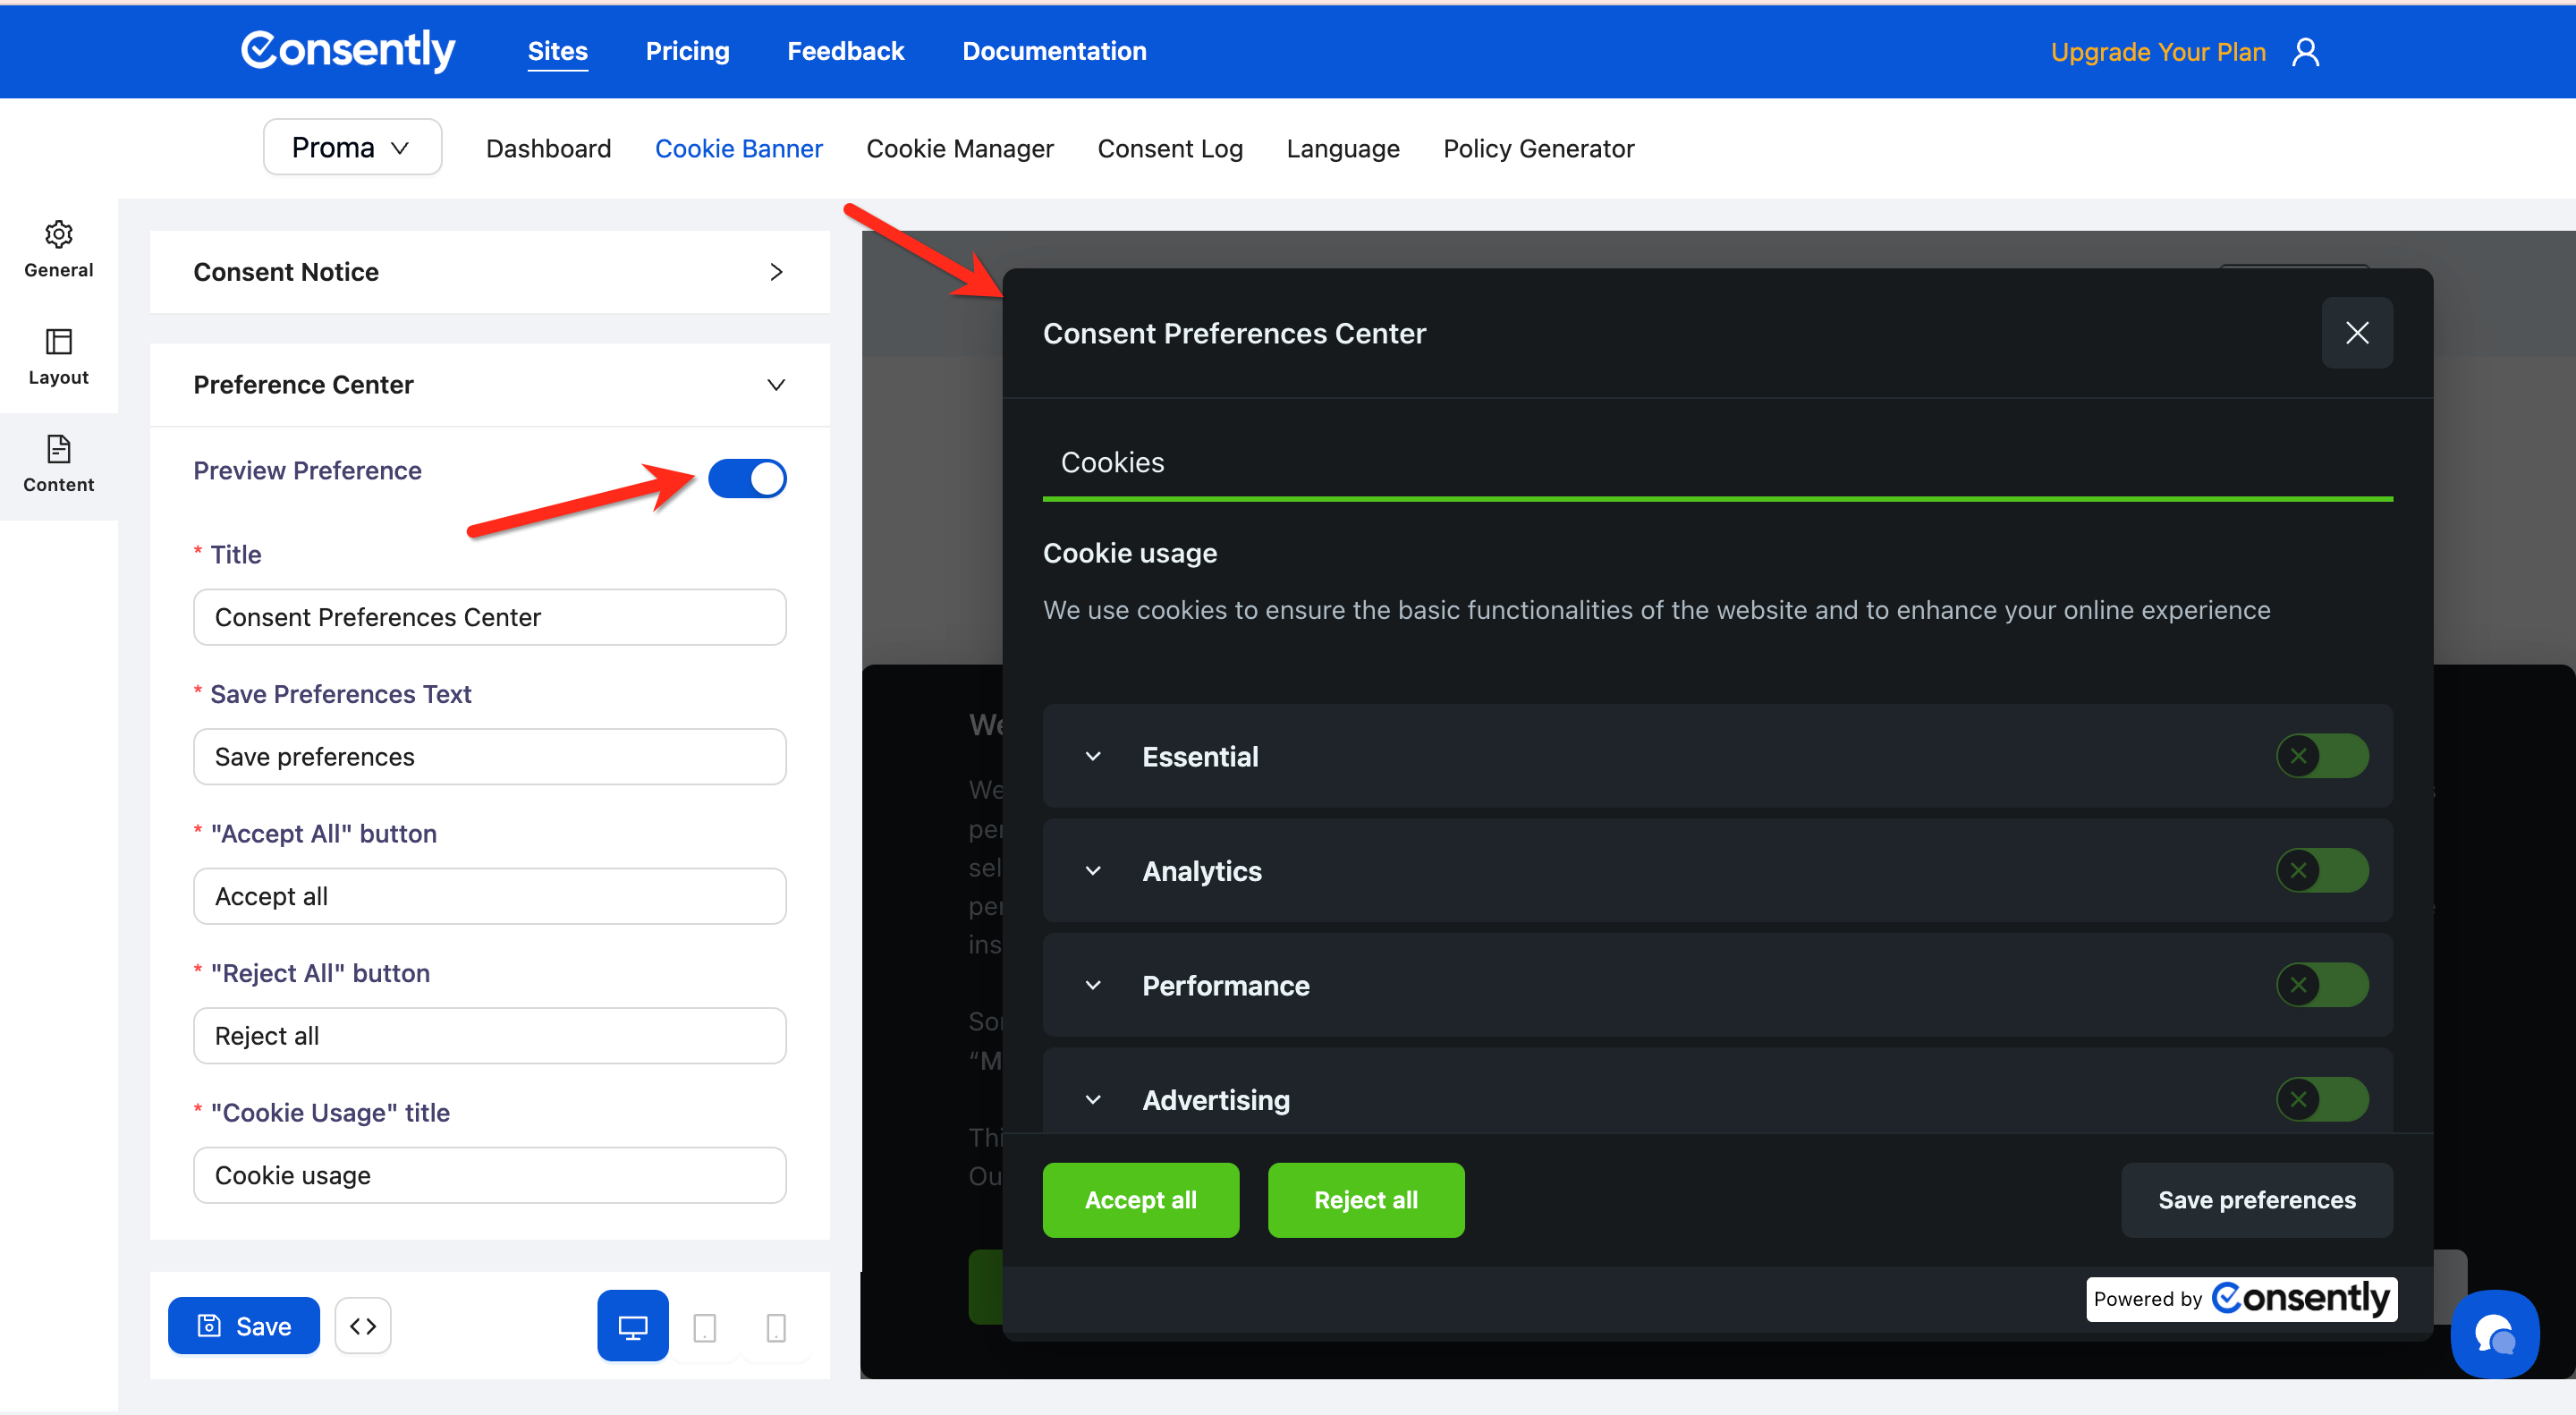The height and width of the screenshot is (1415, 2576).
Task: Switch to the Layout sidebar section
Action: pyautogui.click(x=58, y=356)
